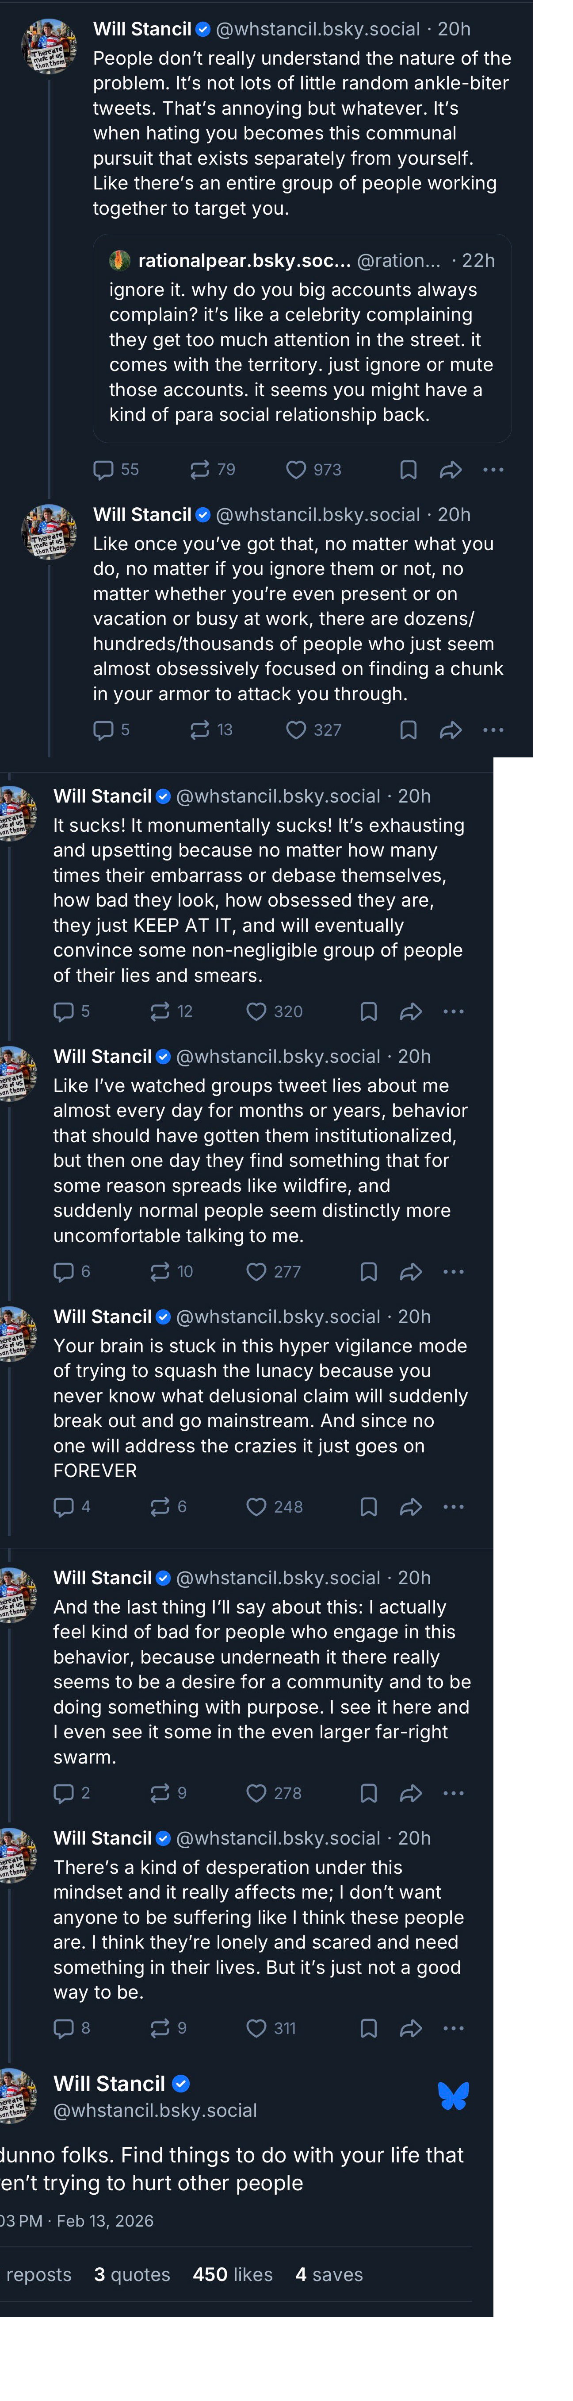Open more options on the 320-likes post
This screenshot has width=573, height=2401.
click(x=454, y=1011)
